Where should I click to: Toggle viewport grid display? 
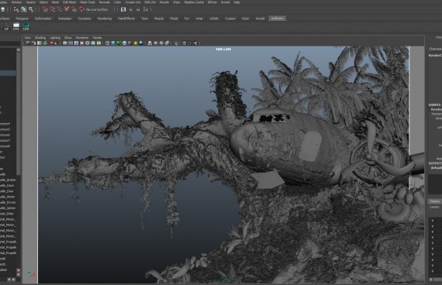tap(65, 43)
